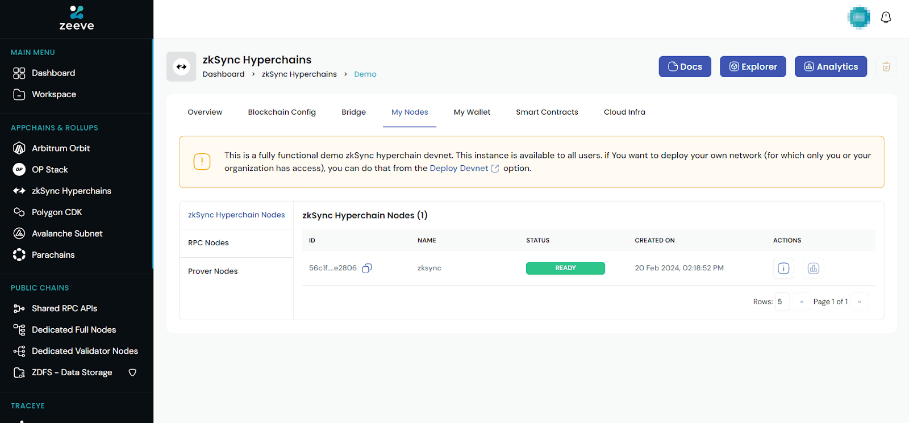Image resolution: width=909 pixels, height=423 pixels.
Task: Open the notifications bell
Action: (x=886, y=18)
